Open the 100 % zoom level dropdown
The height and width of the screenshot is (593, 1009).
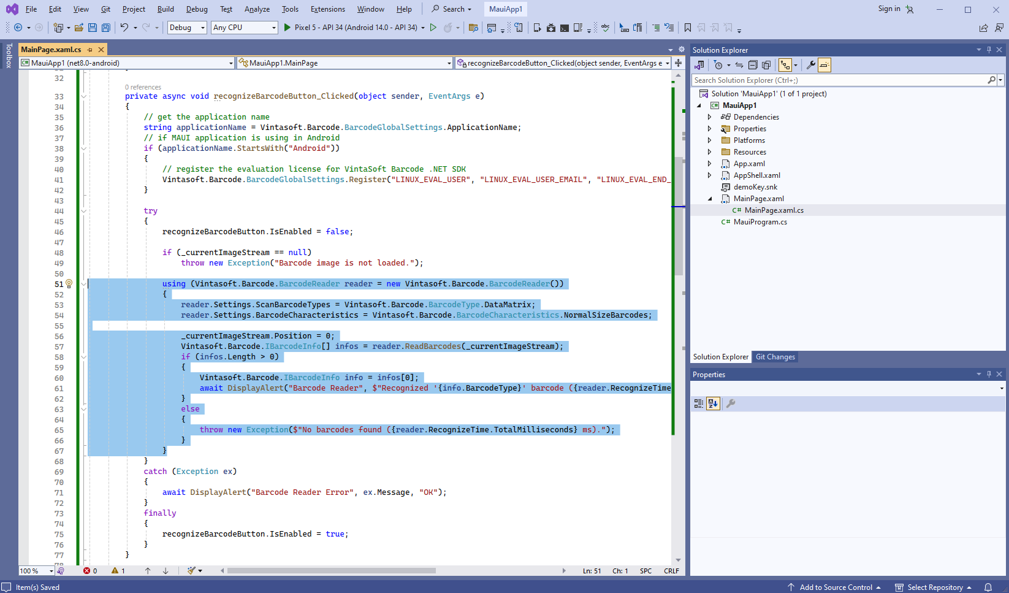37,571
